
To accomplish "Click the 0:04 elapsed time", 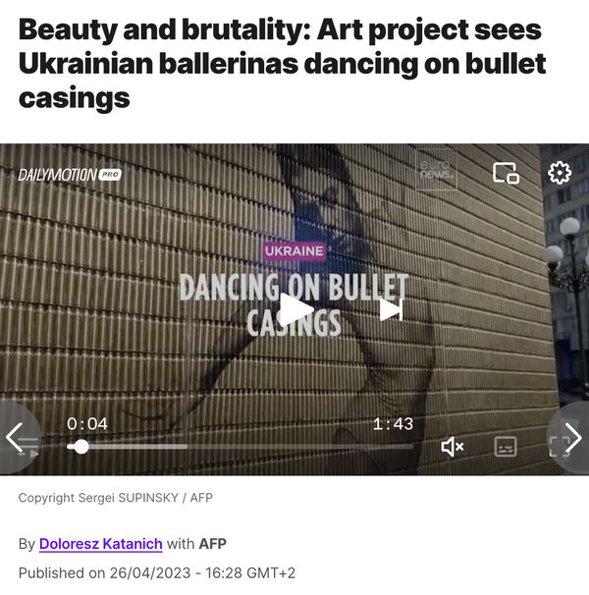I will coord(87,424).
